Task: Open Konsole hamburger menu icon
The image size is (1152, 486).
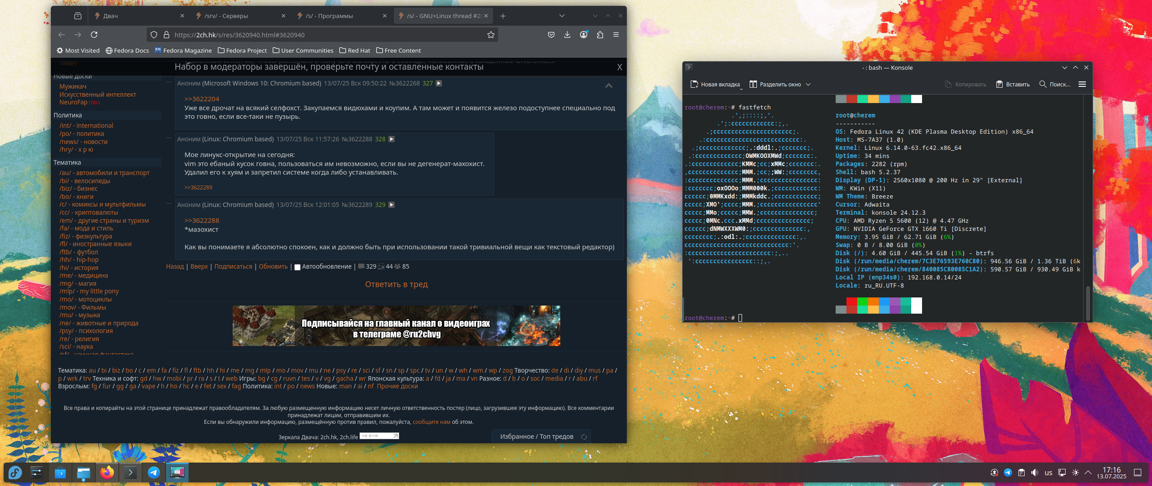Action: coord(1082,84)
